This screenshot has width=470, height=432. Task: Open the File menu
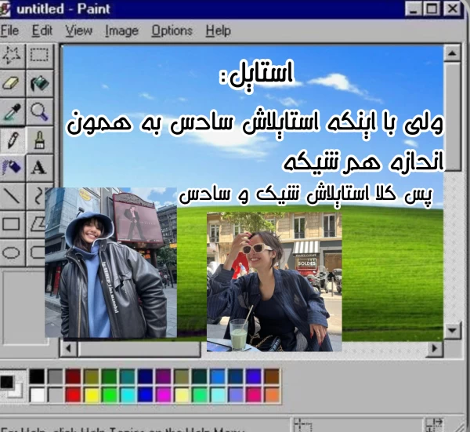click(x=9, y=31)
